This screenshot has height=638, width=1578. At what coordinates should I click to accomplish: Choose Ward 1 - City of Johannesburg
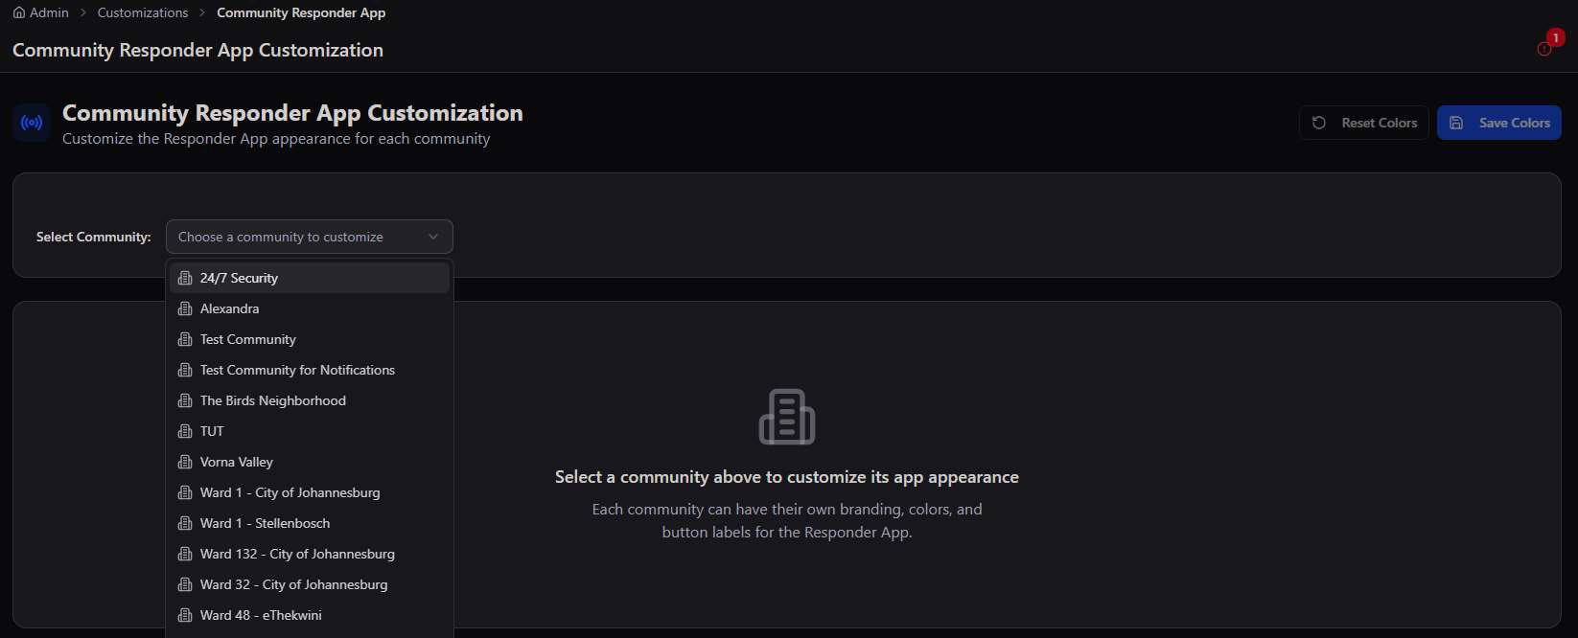point(310,492)
